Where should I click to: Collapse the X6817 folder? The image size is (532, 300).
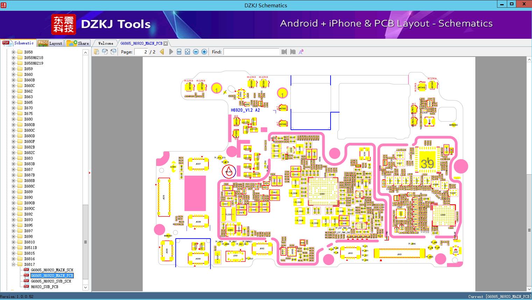click(x=14, y=264)
